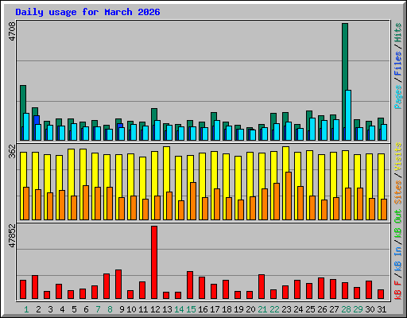Click day label 29 on the x-axis
This screenshot has width=407, height=318.
point(358,309)
